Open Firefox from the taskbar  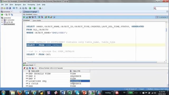tap(20, 93)
